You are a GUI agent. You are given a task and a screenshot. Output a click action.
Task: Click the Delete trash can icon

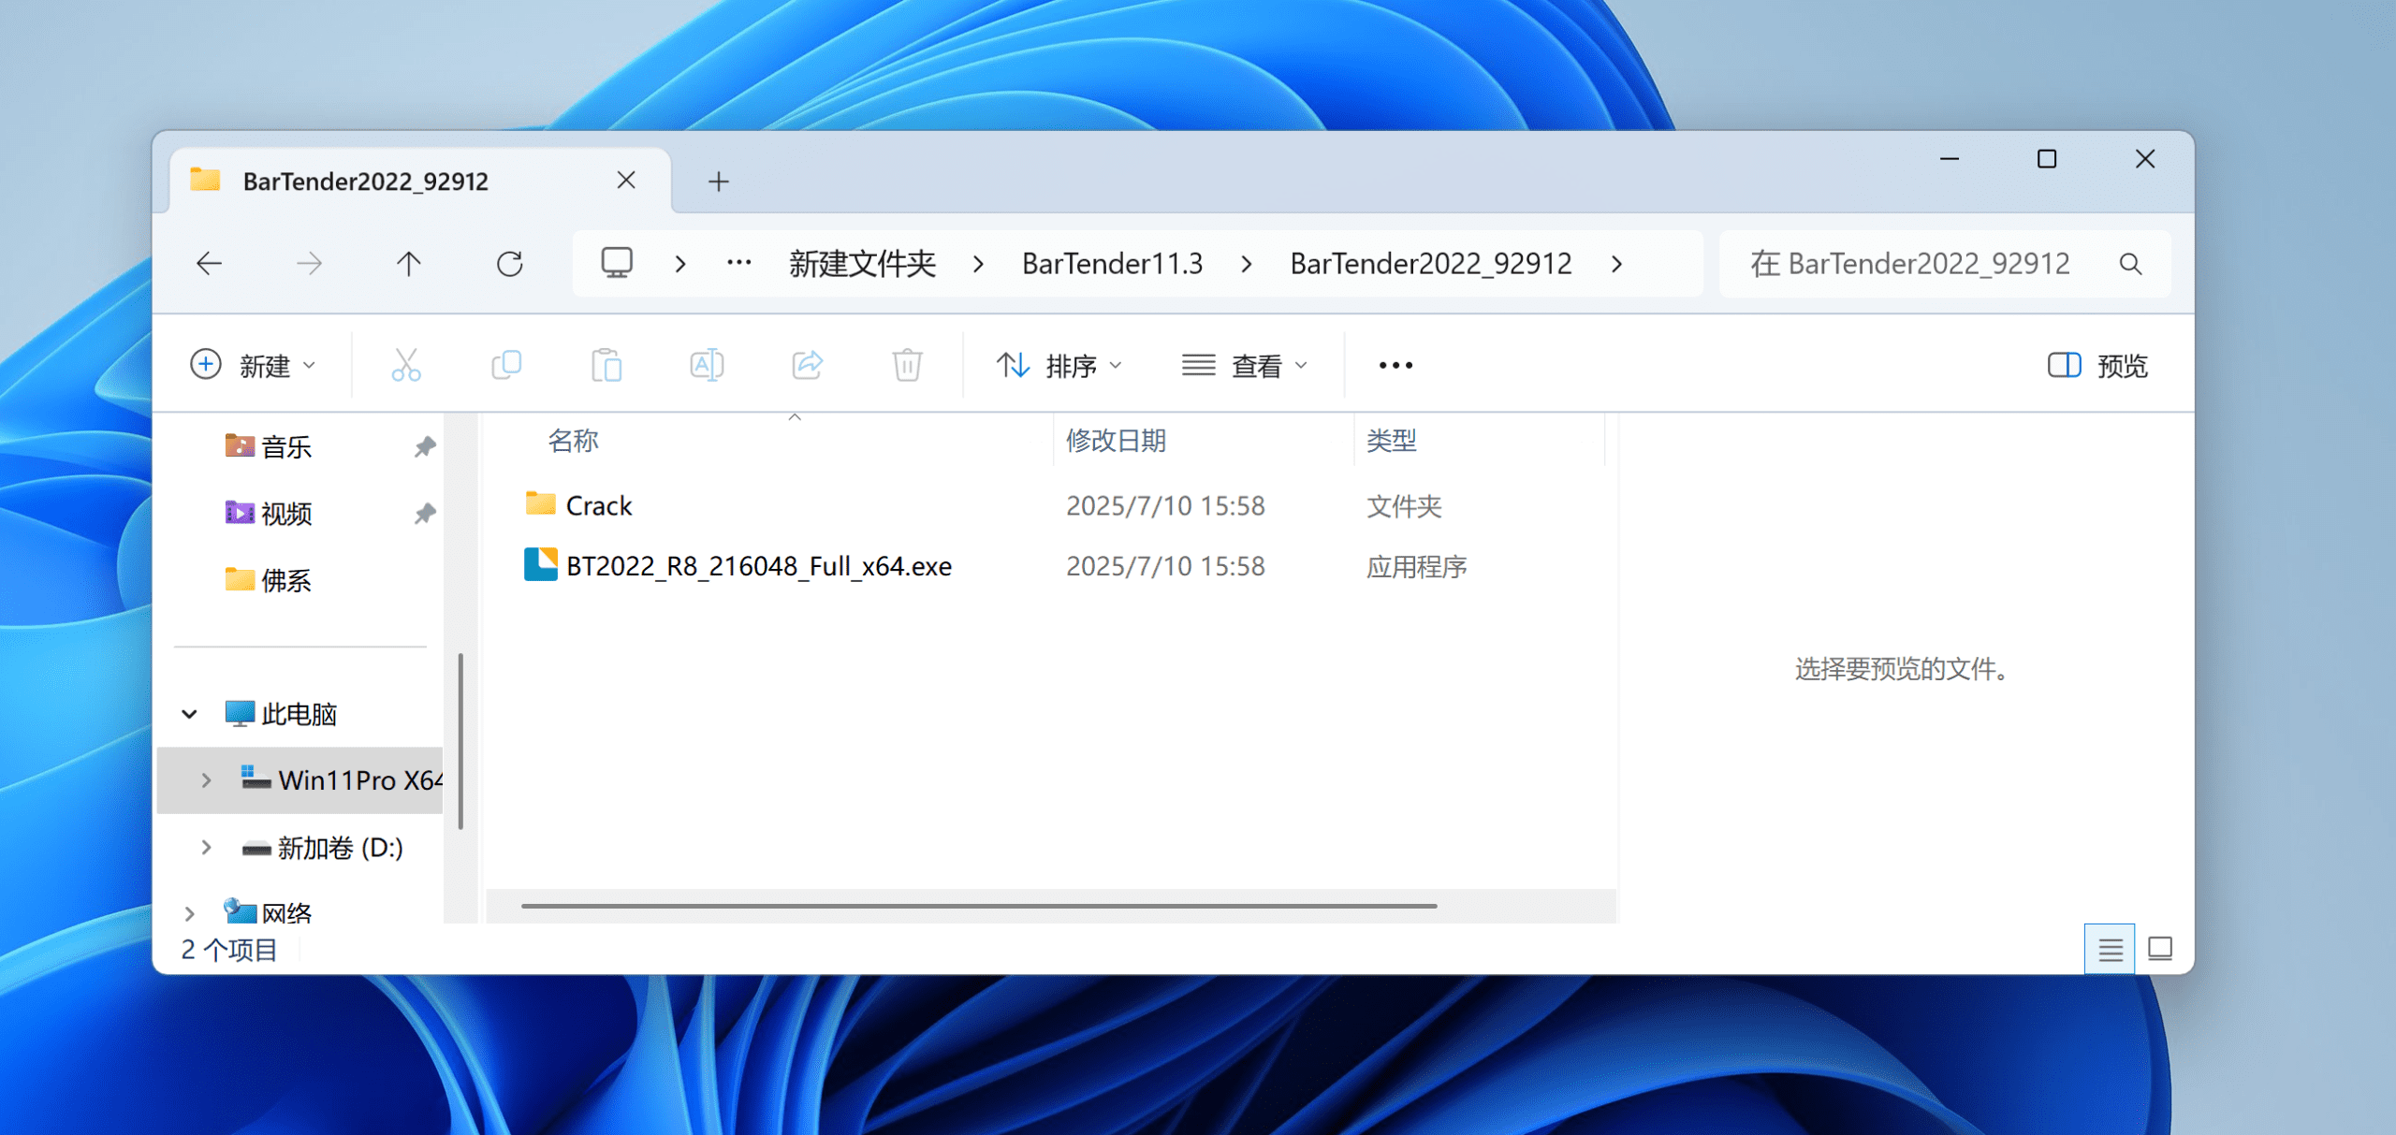tap(907, 365)
